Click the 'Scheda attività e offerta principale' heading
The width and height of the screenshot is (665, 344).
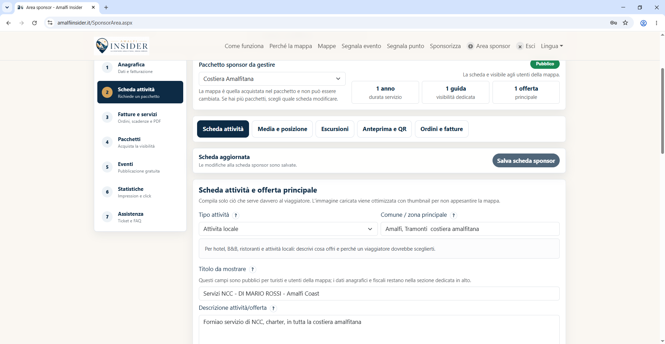tap(258, 190)
